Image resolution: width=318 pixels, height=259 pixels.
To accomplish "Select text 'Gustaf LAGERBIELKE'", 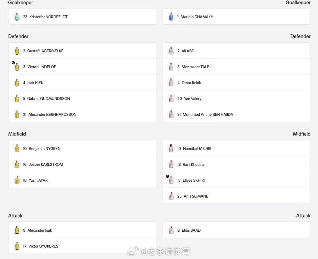I will click(45, 51).
